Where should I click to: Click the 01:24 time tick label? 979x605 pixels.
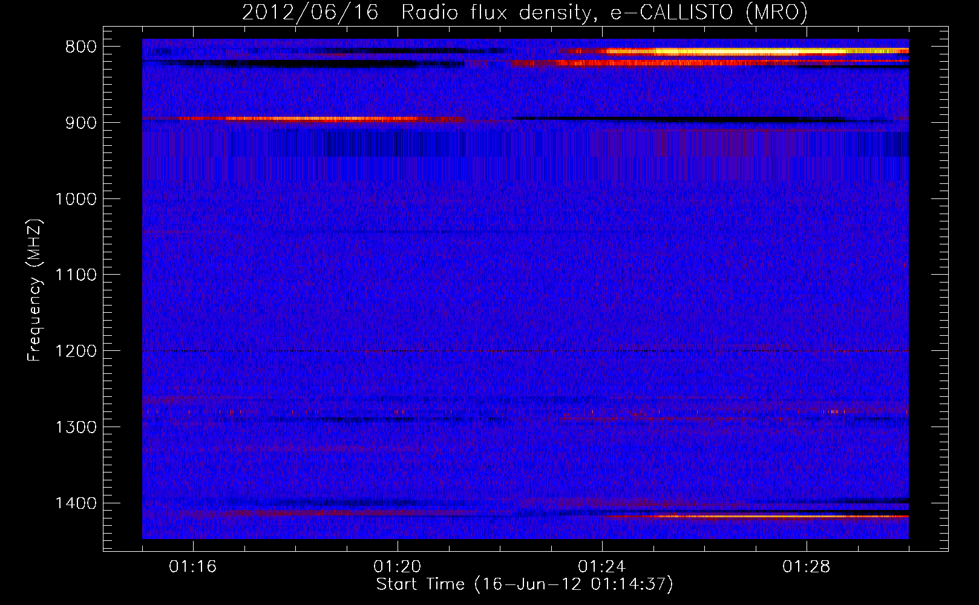602,567
